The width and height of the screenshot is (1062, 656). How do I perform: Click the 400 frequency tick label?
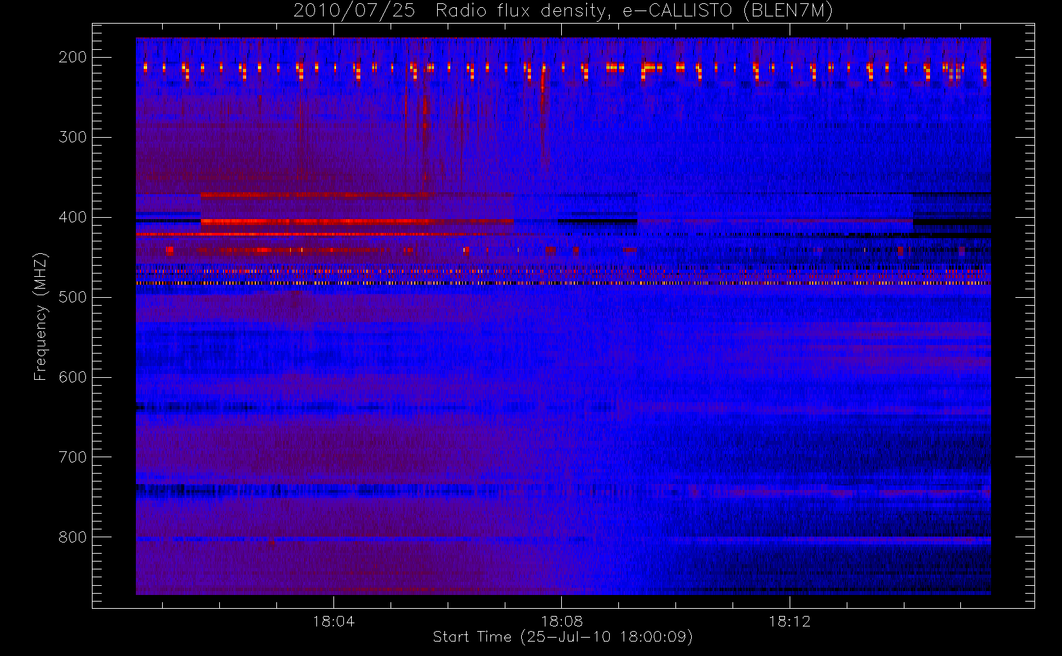click(73, 217)
